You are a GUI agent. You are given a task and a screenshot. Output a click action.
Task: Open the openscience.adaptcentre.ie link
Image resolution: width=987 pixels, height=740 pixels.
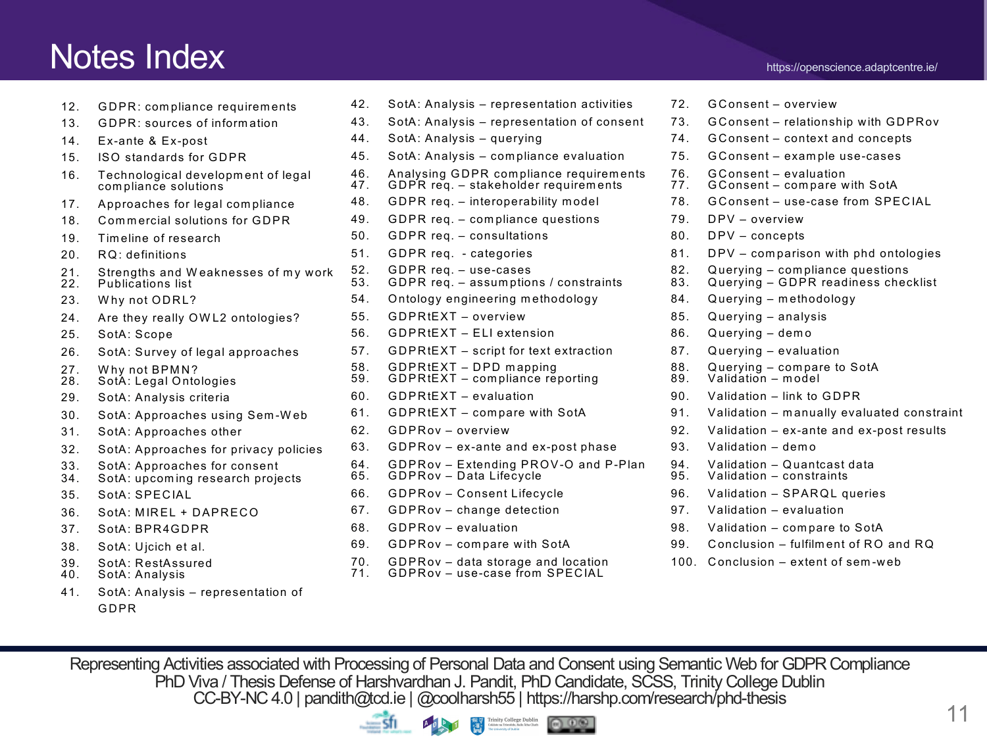pyautogui.click(x=851, y=67)
